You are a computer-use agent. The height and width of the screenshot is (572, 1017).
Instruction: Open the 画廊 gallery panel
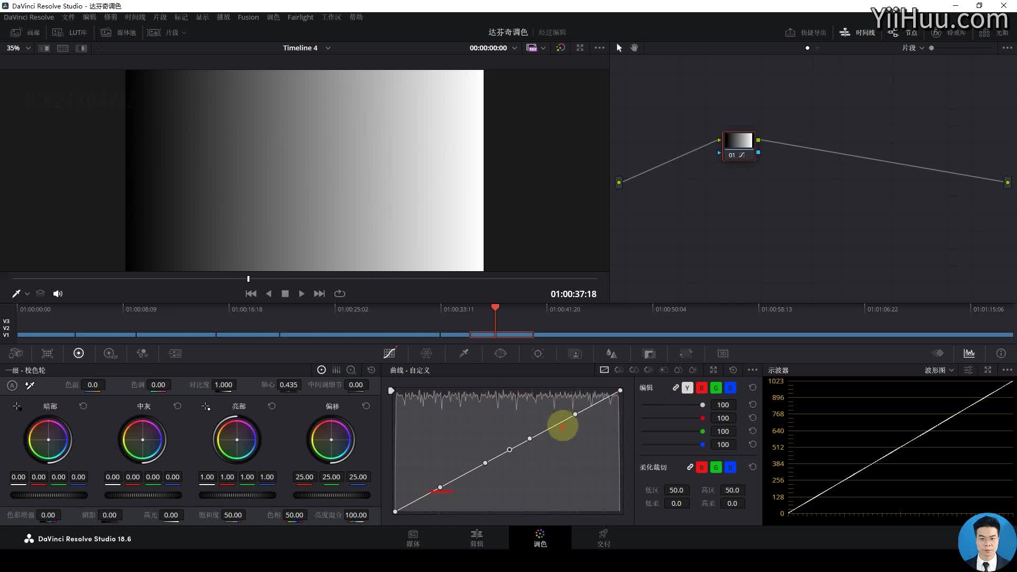tap(25, 32)
